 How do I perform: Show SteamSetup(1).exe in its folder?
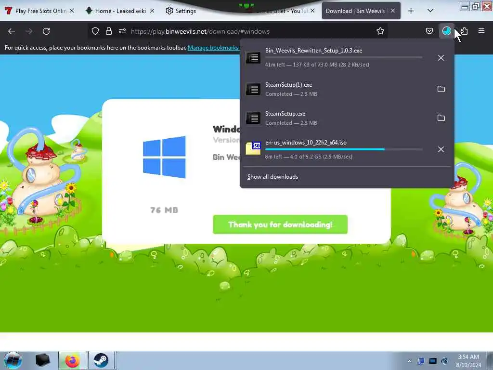[441, 89]
